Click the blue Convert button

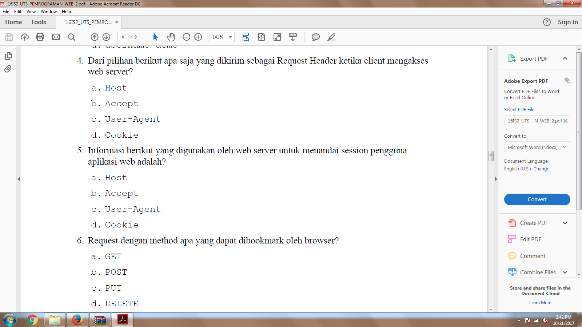pyautogui.click(x=537, y=199)
